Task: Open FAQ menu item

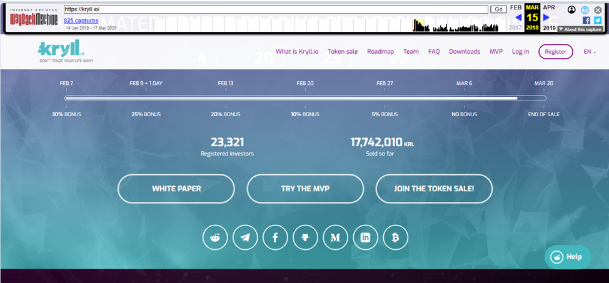Action: pyautogui.click(x=434, y=52)
